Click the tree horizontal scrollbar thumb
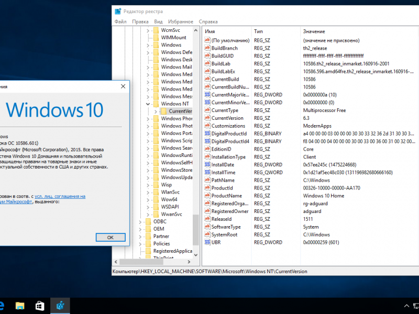Screen dimensions: 419x314 [141, 262]
